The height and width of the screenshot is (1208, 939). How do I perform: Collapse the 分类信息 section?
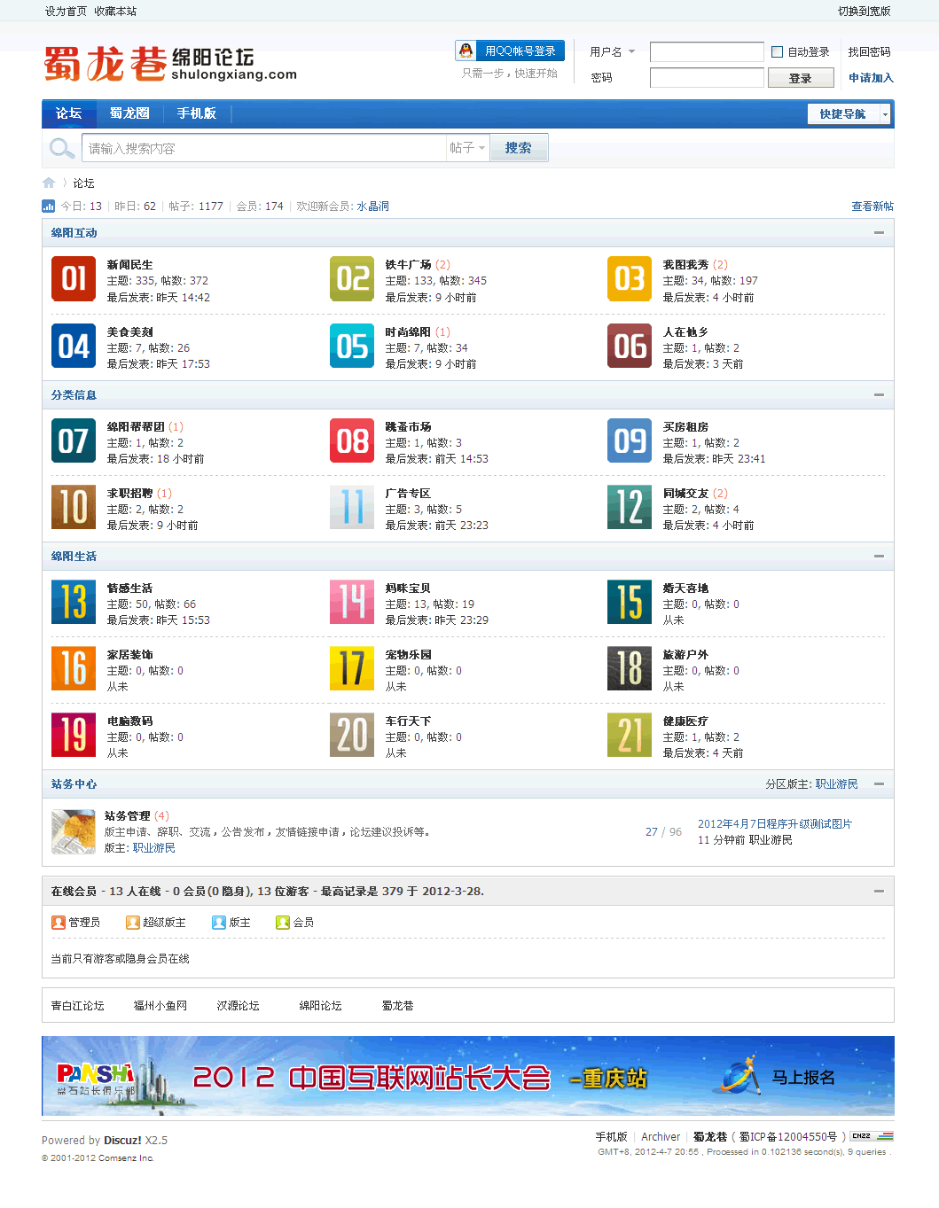coord(879,395)
